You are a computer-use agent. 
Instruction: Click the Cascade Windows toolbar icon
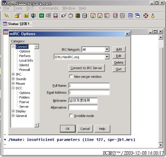pos(137,16)
